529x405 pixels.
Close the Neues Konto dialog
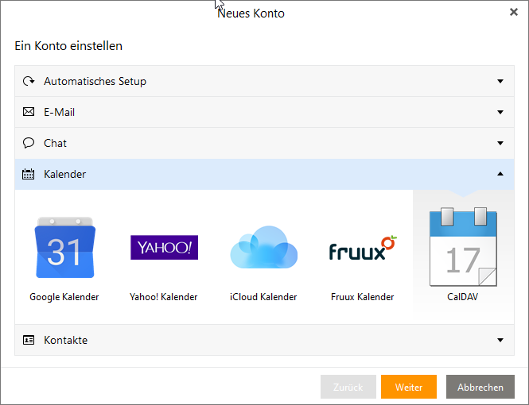pos(514,12)
